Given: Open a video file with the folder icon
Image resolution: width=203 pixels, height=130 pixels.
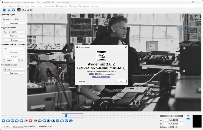Looking at the screenshot, I should [5, 10].
